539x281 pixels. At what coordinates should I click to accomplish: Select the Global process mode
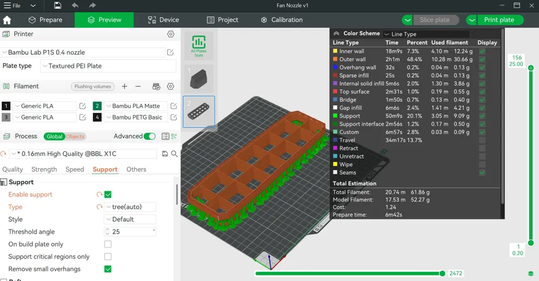(x=54, y=136)
